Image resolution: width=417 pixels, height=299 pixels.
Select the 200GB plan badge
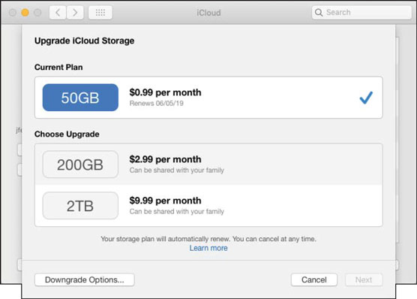coord(80,165)
